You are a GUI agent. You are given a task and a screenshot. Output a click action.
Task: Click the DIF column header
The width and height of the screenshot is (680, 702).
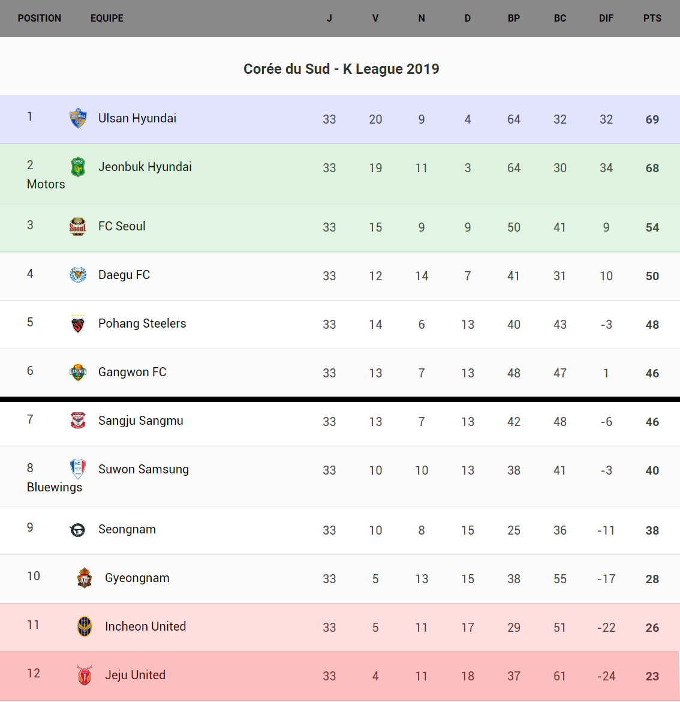click(606, 18)
